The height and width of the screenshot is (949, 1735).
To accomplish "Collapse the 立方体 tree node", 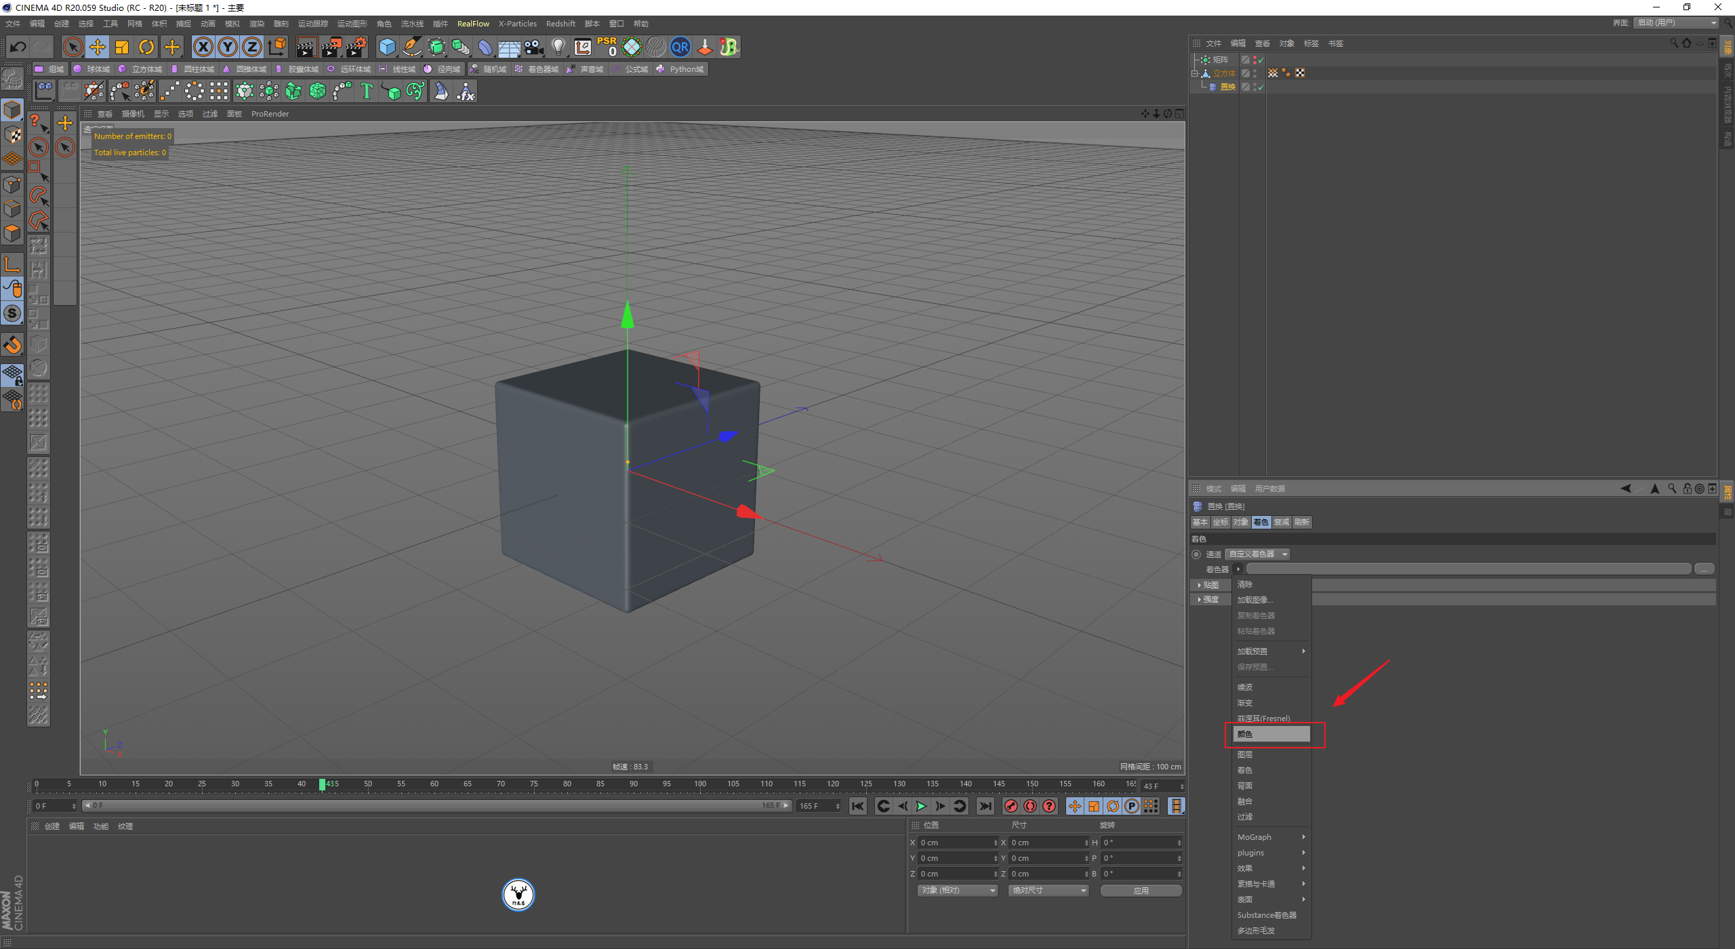I will [x=1196, y=73].
